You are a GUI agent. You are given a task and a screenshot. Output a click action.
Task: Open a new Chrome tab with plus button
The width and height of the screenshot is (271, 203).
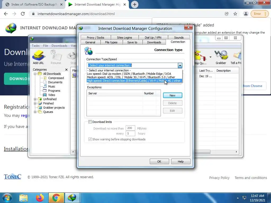pyautogui.click(x=135, y=4)
